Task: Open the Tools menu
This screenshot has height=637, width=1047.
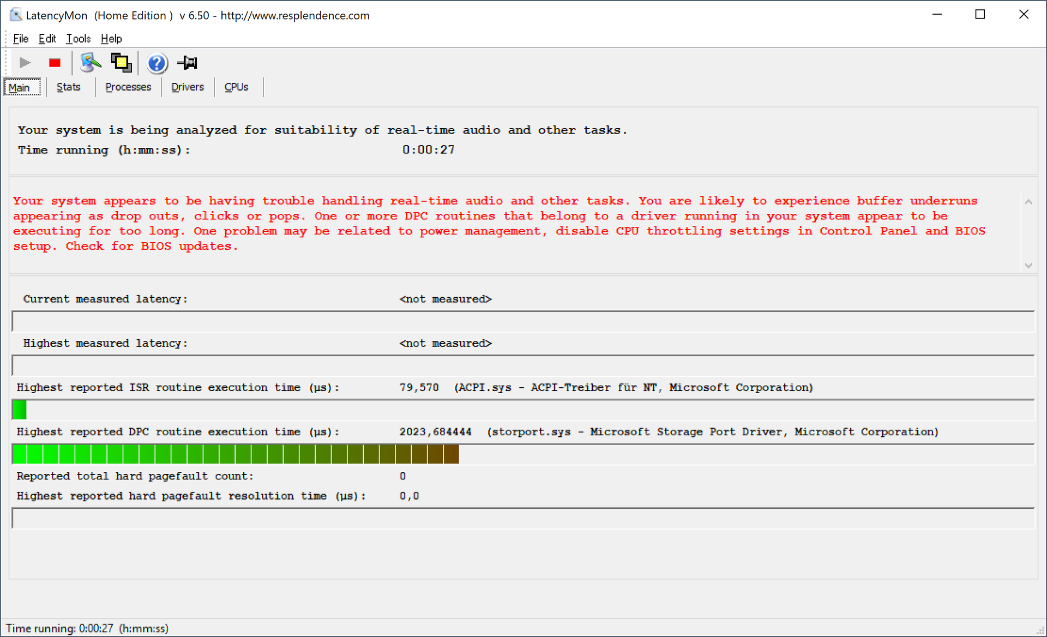Action: tap(78, 39)
